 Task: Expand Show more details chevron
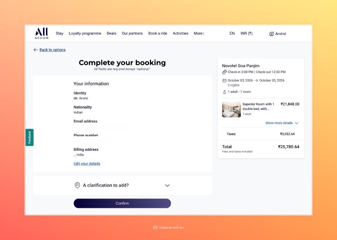click(x=297, y=123)
